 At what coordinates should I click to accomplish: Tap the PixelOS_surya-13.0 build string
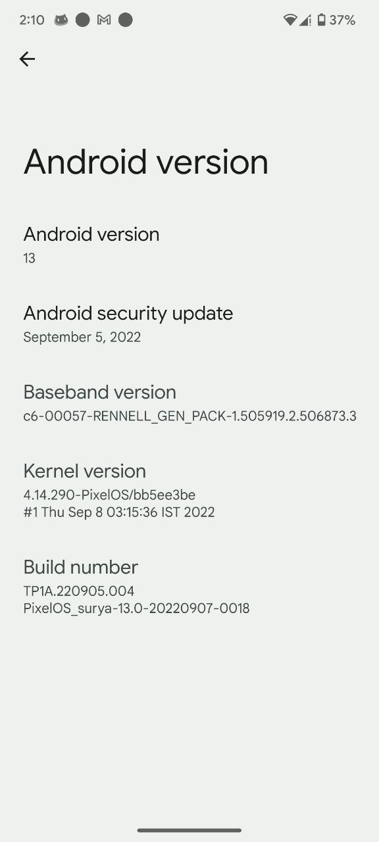coord(137,608)
